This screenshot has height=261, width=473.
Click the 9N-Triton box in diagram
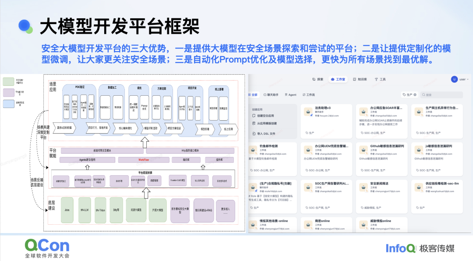100,210
